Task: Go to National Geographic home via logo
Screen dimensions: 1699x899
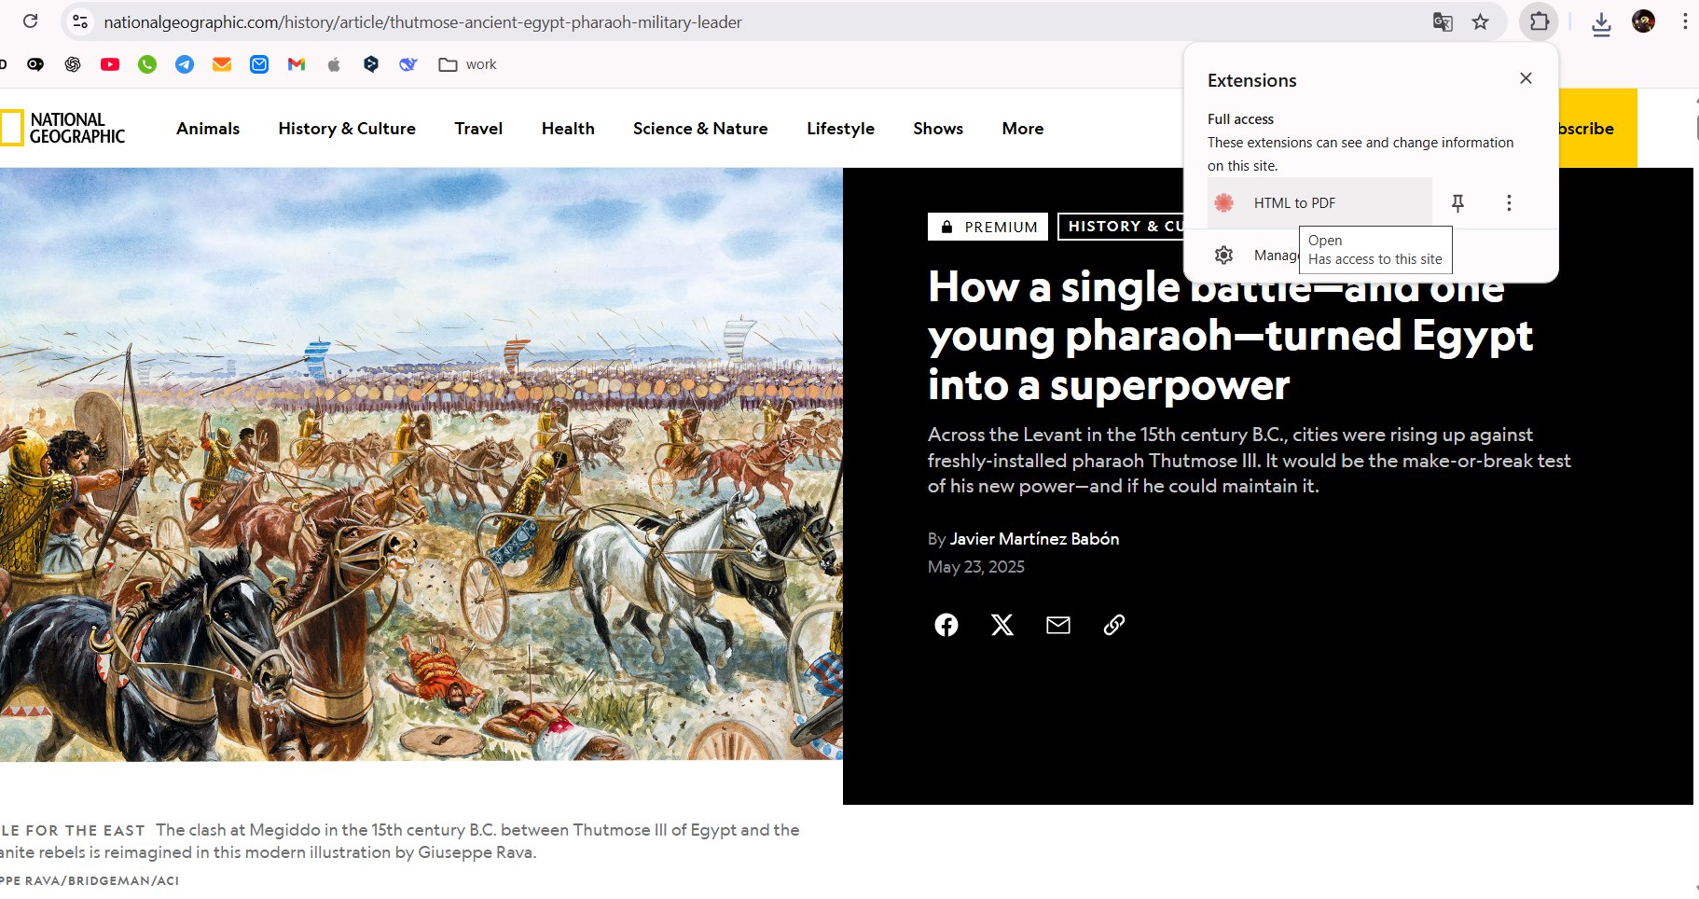Action: click(x=63, y=128)
